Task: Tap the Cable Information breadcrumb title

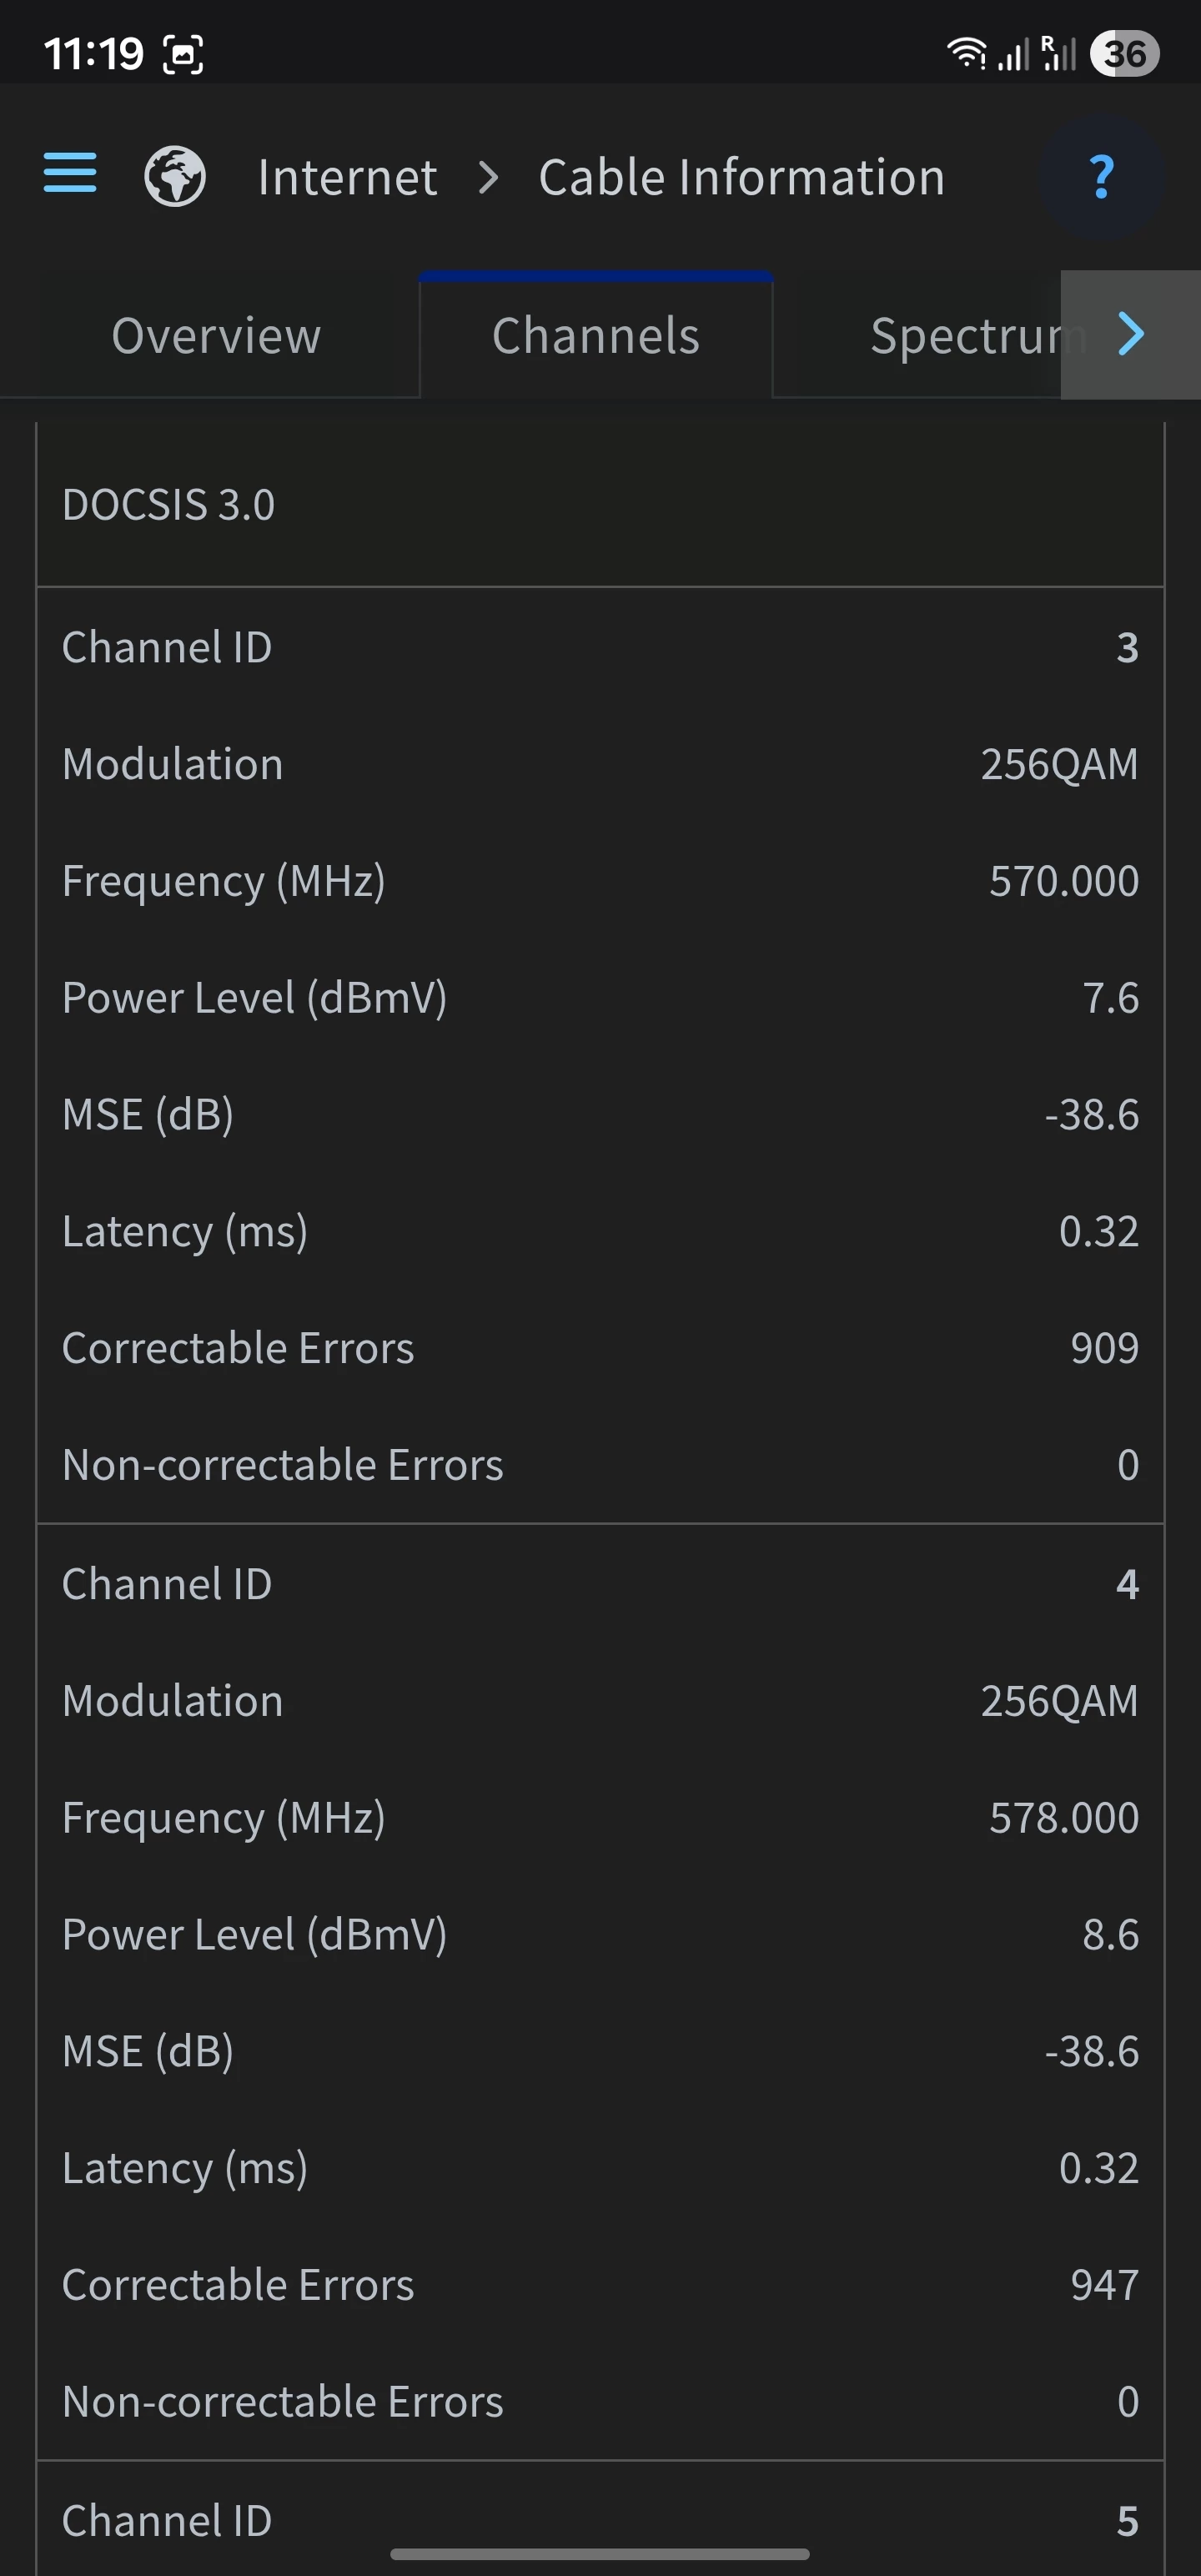Action: [x=741, y=178]
